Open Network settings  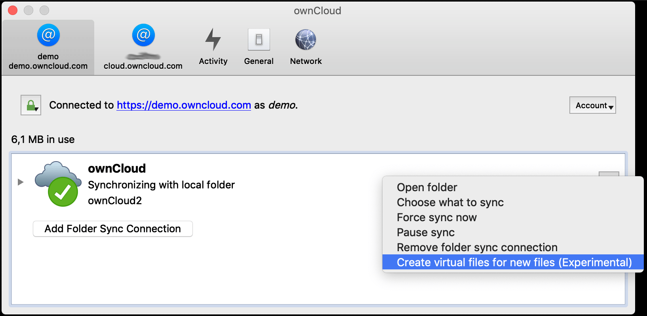(x=305, y=45)
